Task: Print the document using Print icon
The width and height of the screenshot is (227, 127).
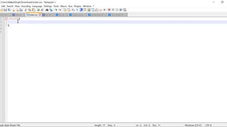Action: coord(21,10)
